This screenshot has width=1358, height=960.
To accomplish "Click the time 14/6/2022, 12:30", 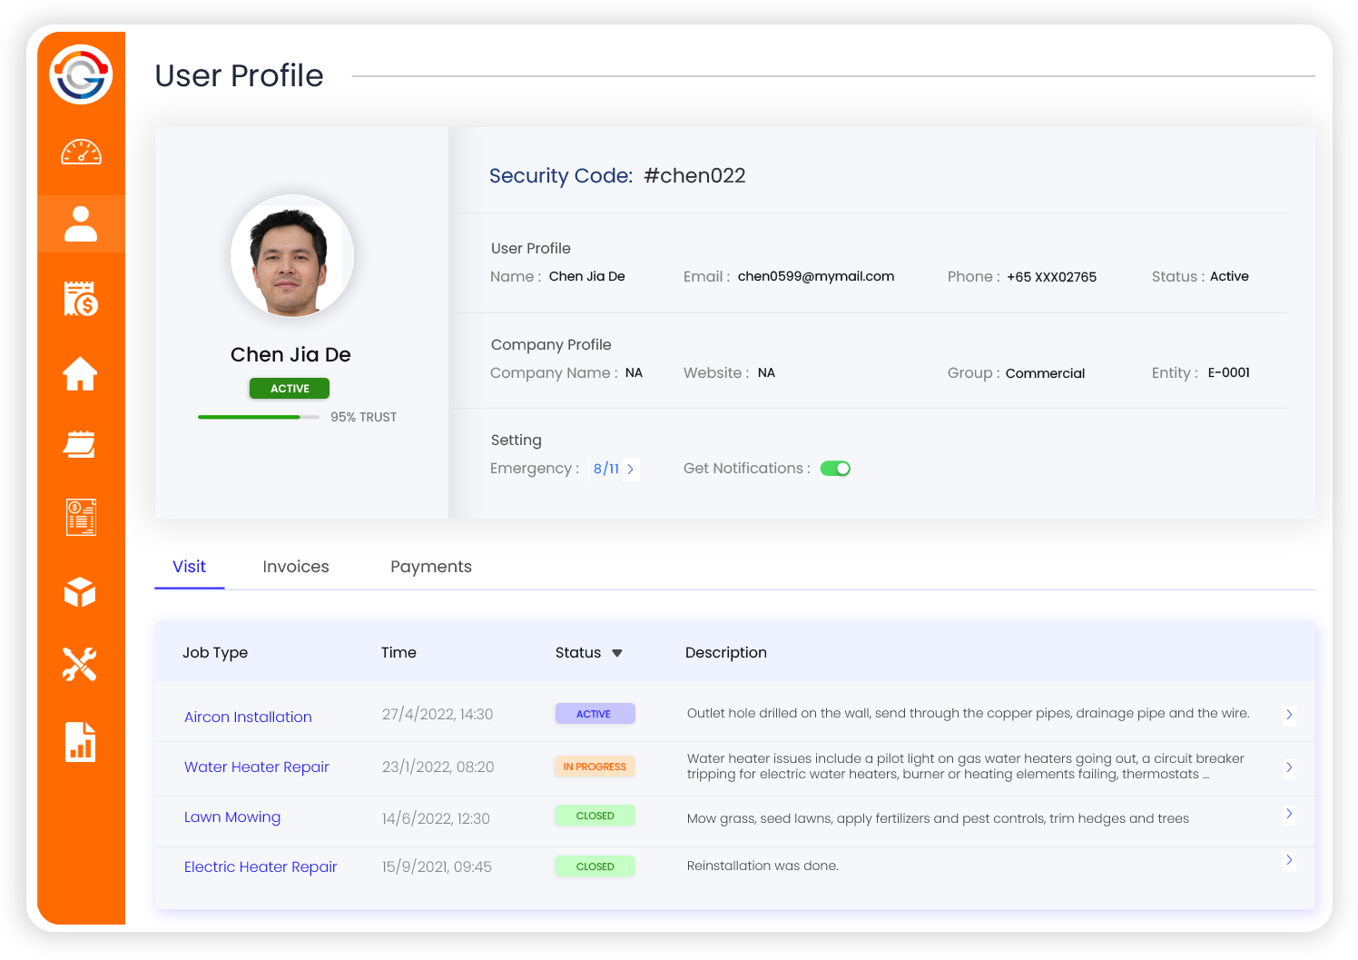I will click(436, 818).
